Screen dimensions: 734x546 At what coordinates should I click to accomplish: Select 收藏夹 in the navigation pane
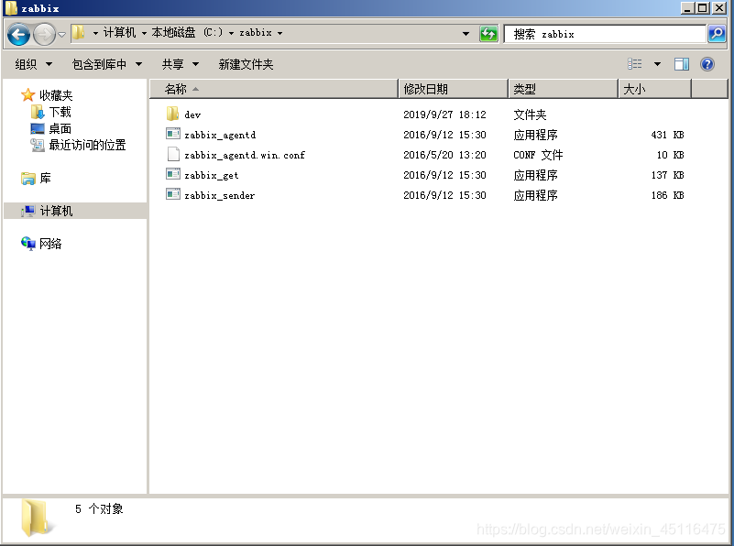[x=56, y=95]
